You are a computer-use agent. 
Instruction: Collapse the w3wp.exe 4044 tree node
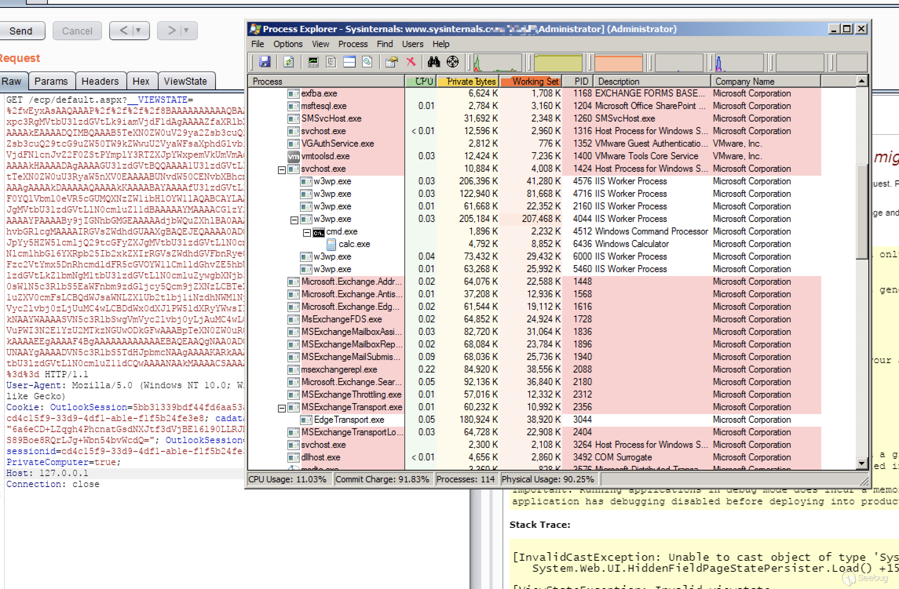coord(294,220)
